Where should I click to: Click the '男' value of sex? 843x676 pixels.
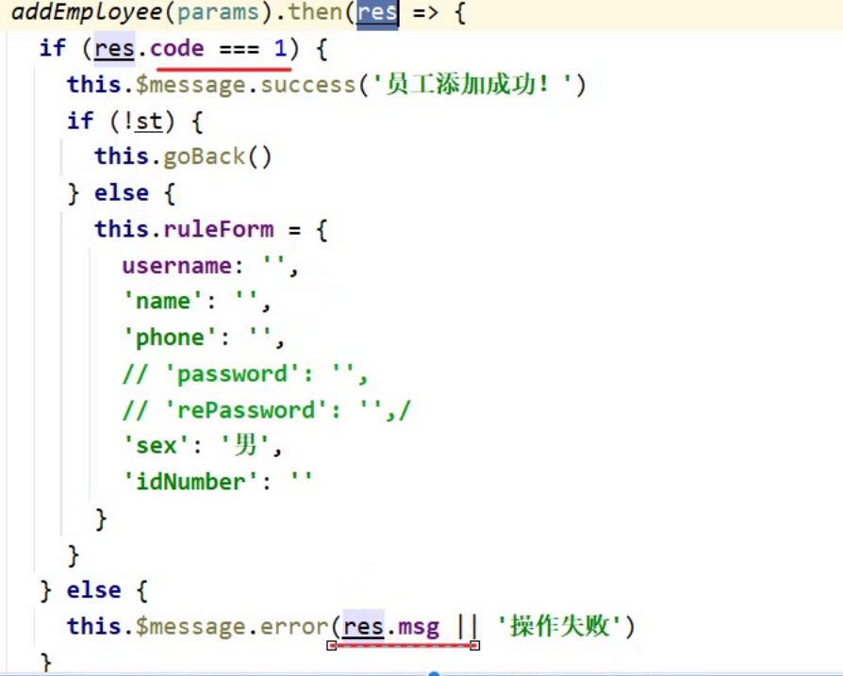[245, 445]
